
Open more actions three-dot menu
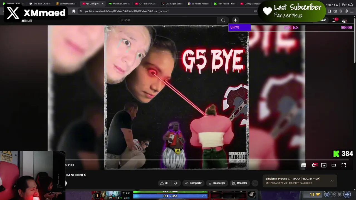pyautogui.click(x=255, y=183)
